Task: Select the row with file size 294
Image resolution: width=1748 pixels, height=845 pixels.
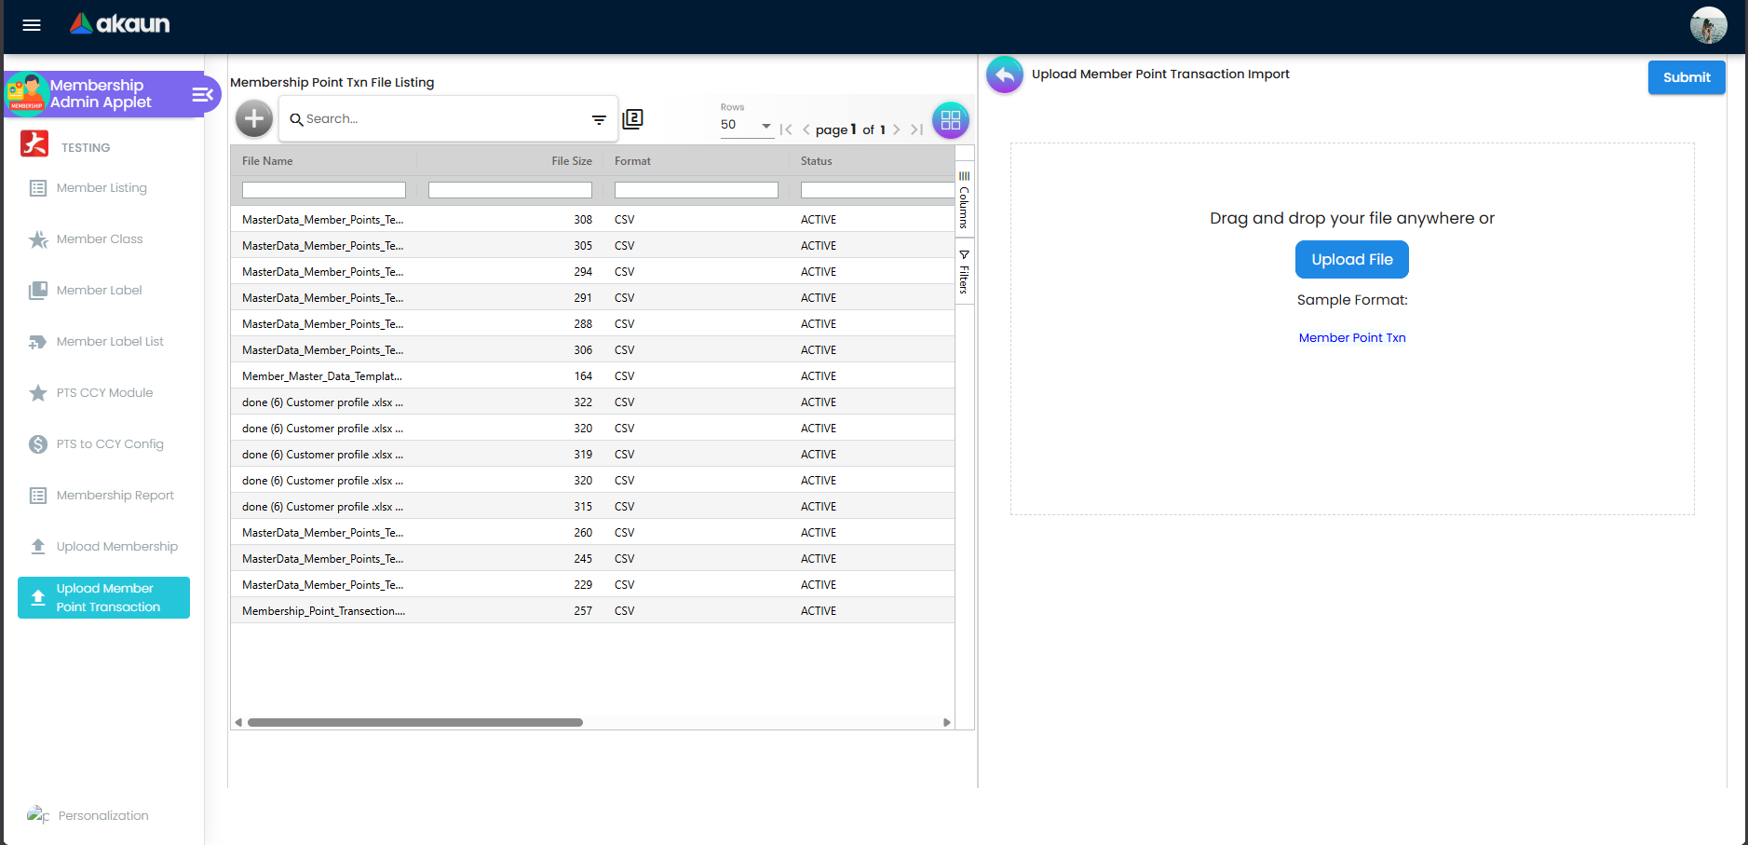Action: (592, 272)
